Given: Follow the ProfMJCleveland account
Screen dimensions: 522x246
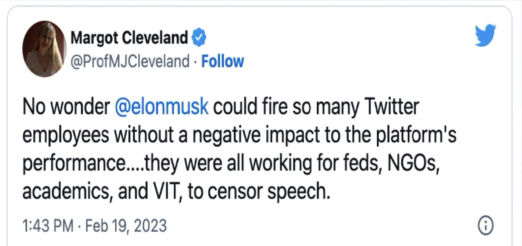Looking at the screenshot, I should tap(222, 62).
